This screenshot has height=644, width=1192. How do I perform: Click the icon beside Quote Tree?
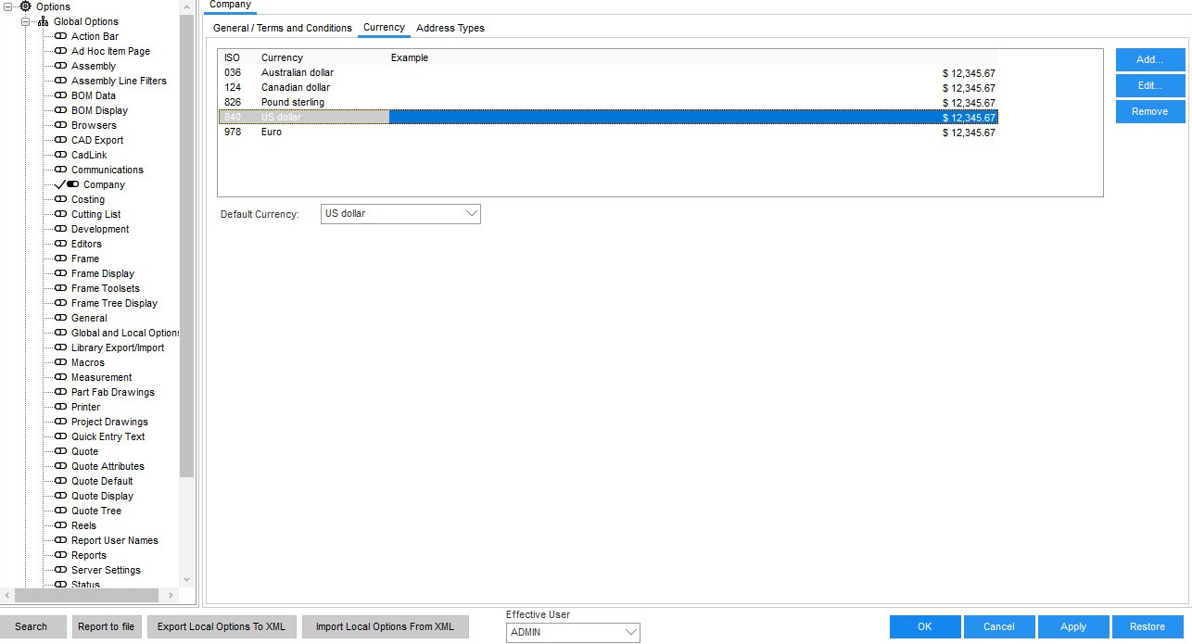coord(61,511)
